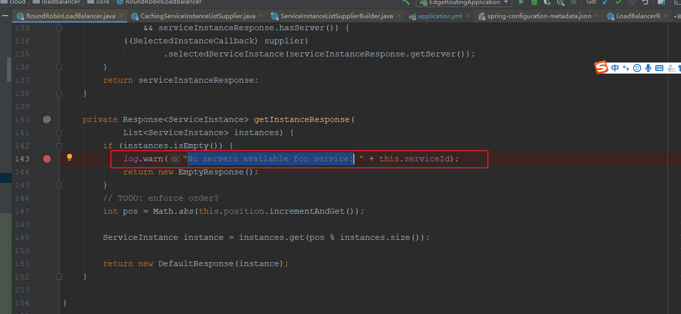Collapse code block fold marker on line 133
The image size is (681, 314).
coord(59,28)
